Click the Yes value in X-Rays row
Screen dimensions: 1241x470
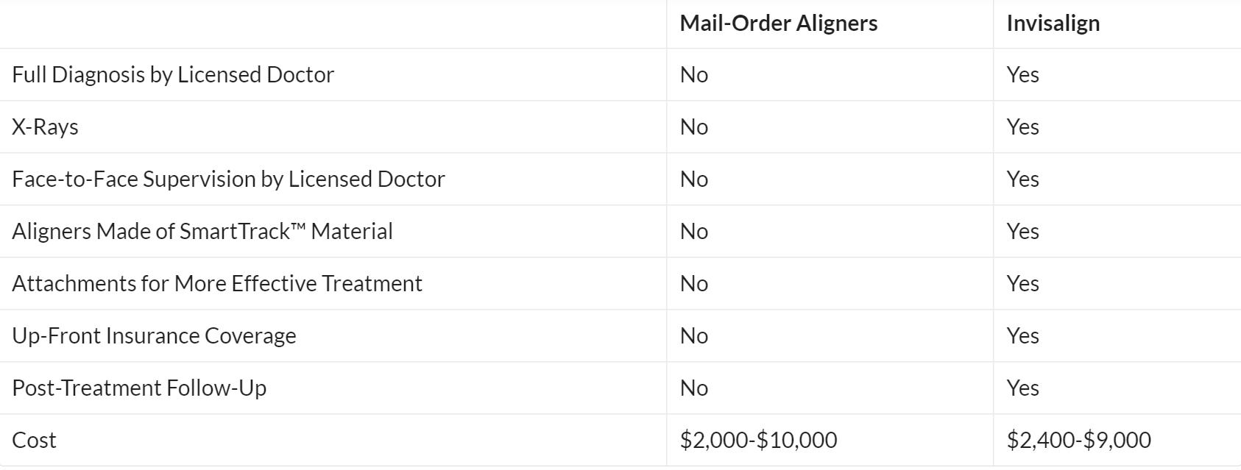(1022, 127)
